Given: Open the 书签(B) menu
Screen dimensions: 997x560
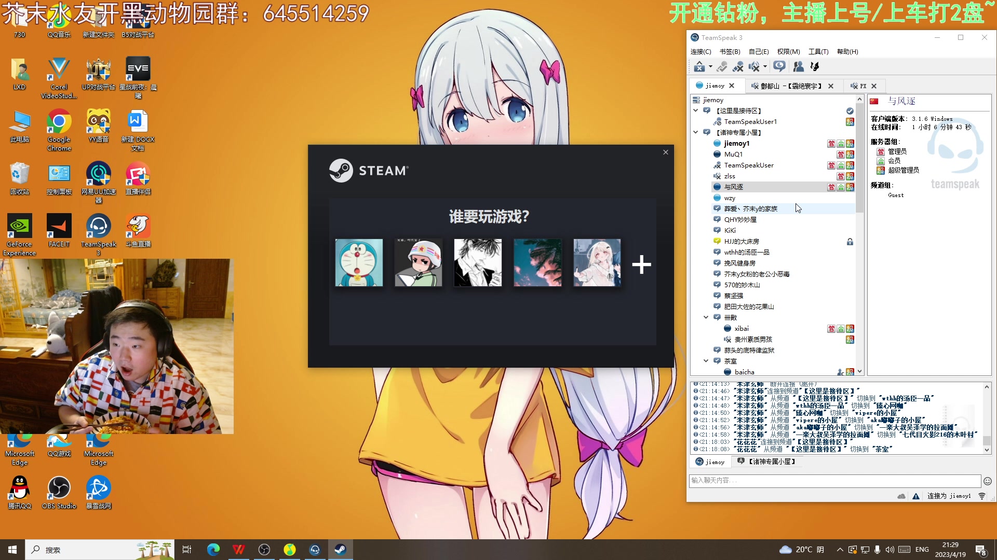Looking at the screenshot, I should tap(730, 51).
